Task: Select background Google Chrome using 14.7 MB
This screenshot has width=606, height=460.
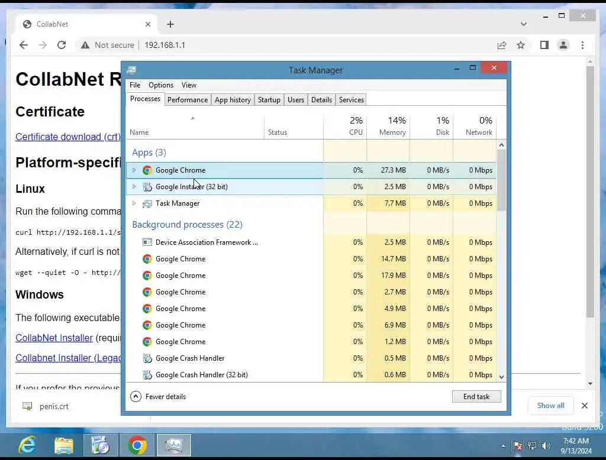Action: (x=311, y=259)
